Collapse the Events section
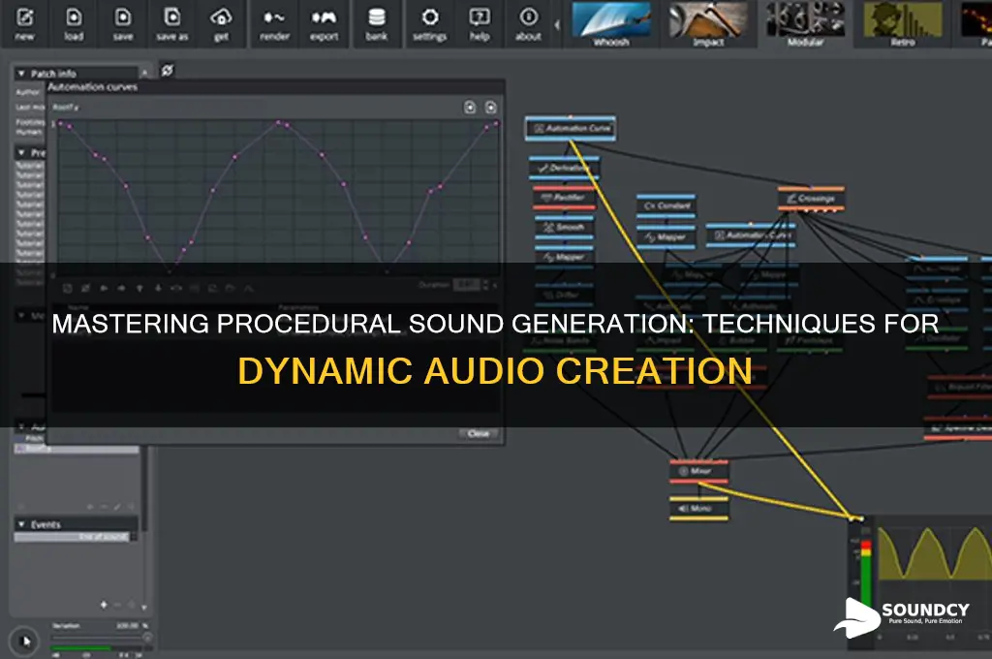The image size is (992, 659). click(21, 524)
